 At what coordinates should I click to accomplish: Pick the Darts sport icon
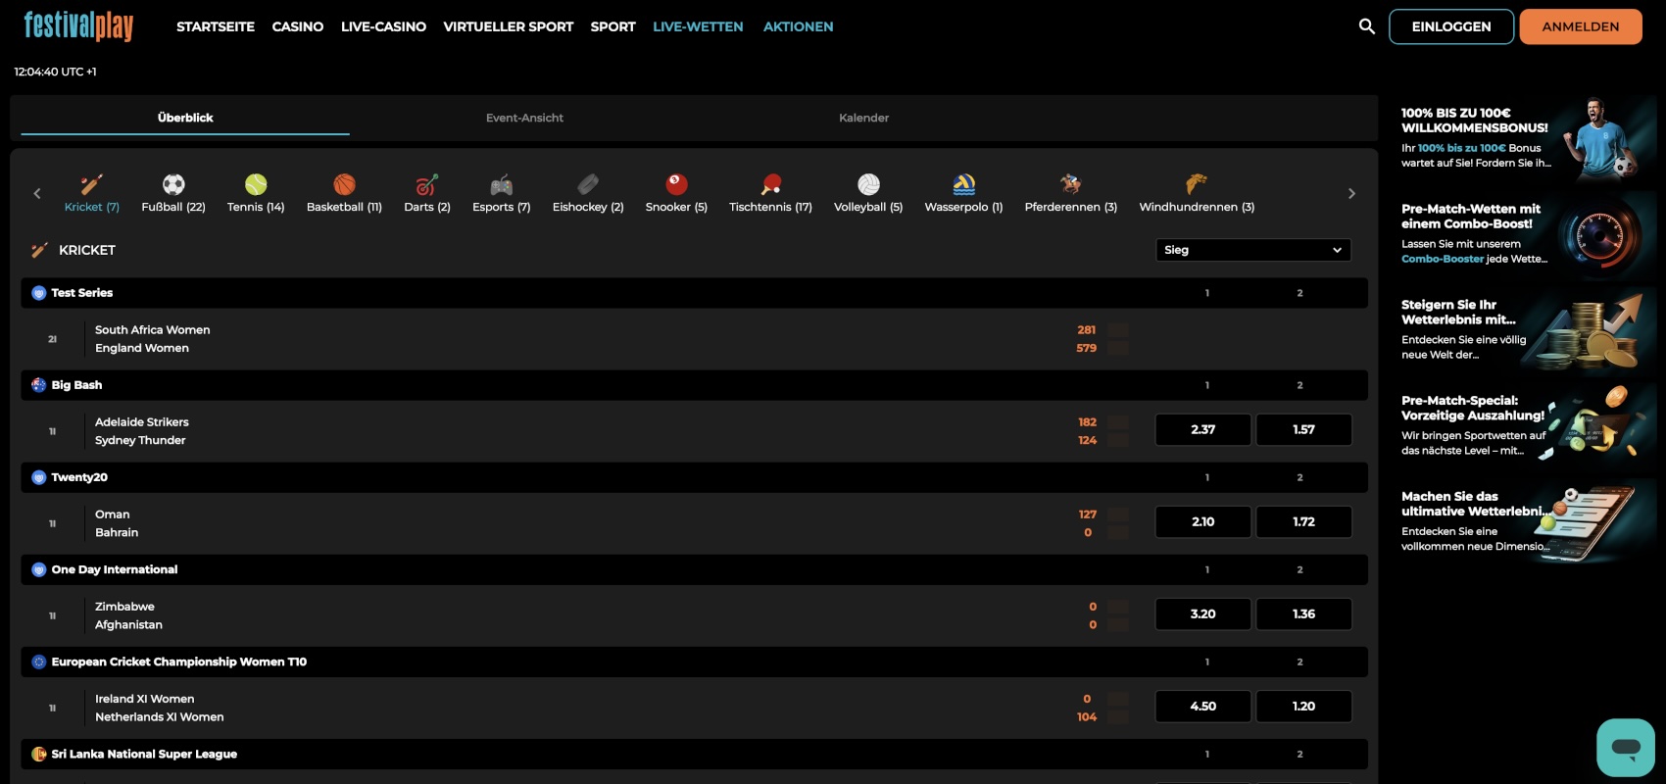(x=426, y=185)
